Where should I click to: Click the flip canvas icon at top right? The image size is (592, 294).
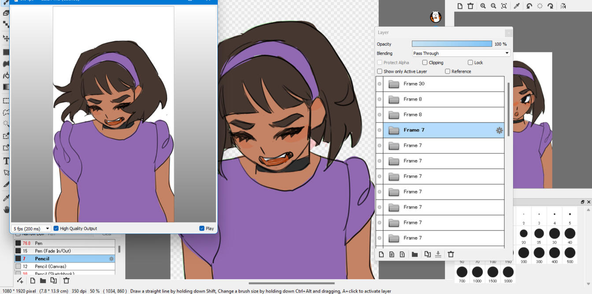click(x=564, y=6)
